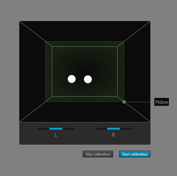Click the Skip calibration button
This screenshot has width=177, height=176.
click(98, 154)
